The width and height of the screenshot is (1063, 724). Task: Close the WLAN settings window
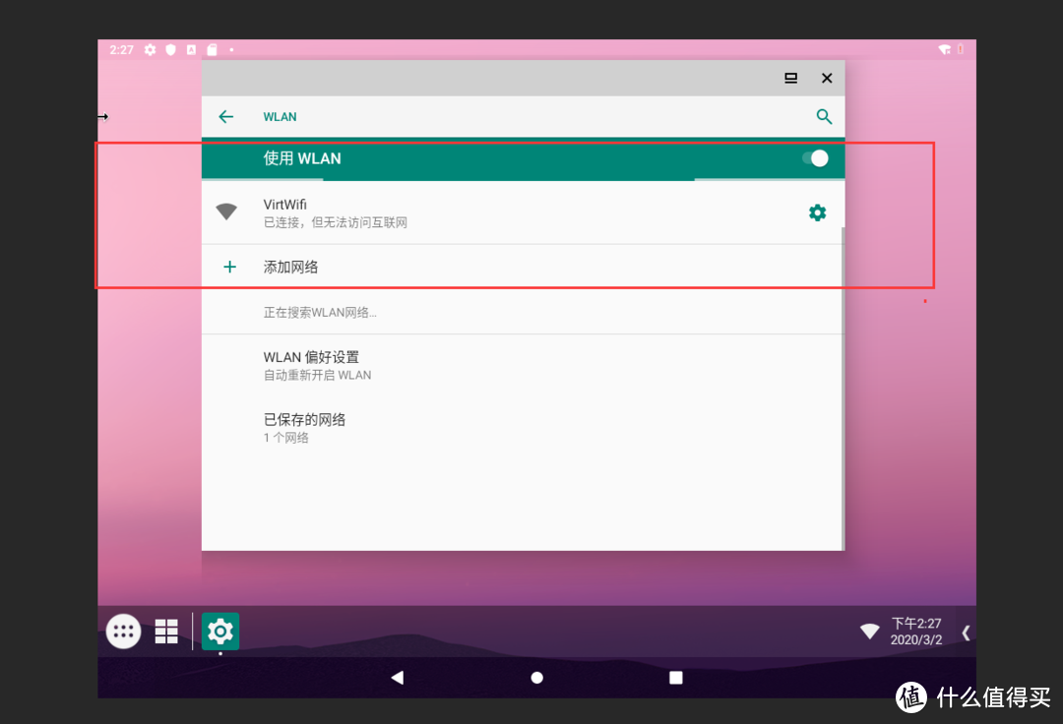click(827, 79)
